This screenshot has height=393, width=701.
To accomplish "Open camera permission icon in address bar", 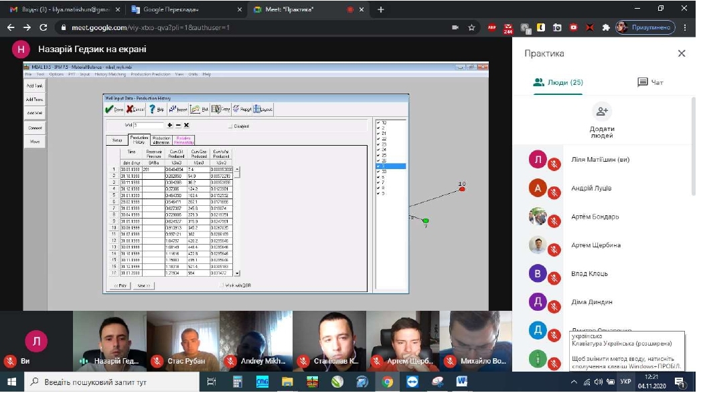I will click(x=455, y=27).
